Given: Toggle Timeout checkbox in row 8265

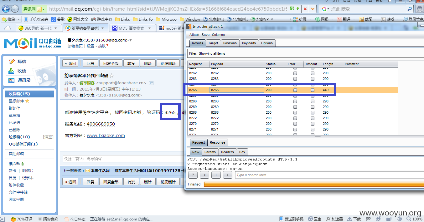Looking at the screenshot, I should point(313,90).
